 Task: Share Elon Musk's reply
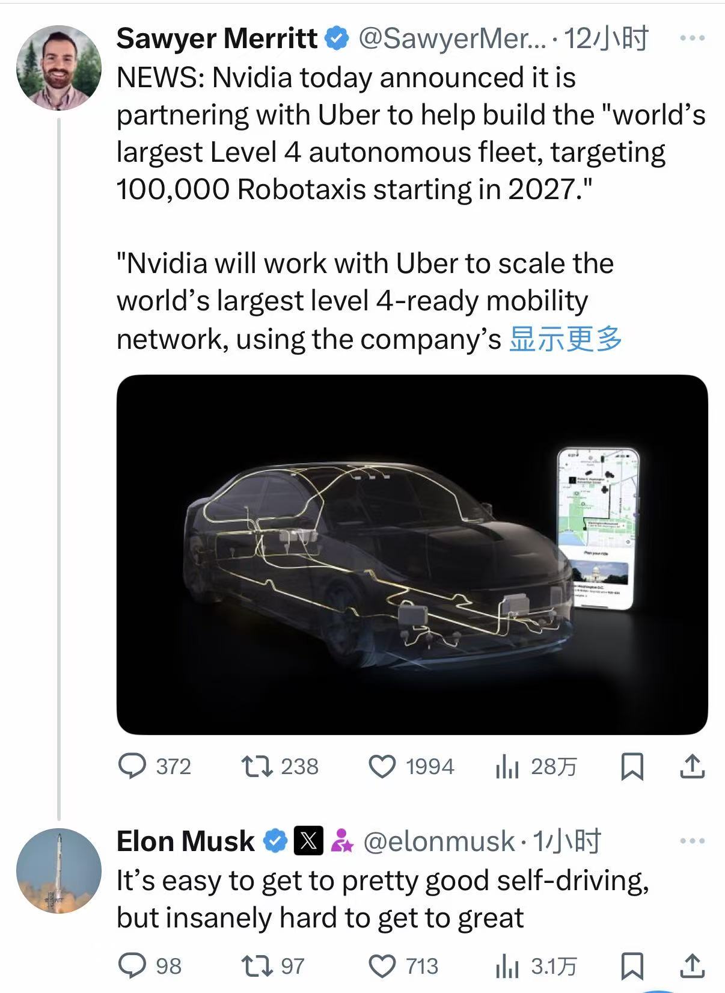point(692,966)
